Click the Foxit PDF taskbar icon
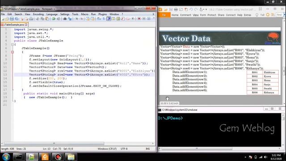 pyautogui.click(x=45, y=157)
